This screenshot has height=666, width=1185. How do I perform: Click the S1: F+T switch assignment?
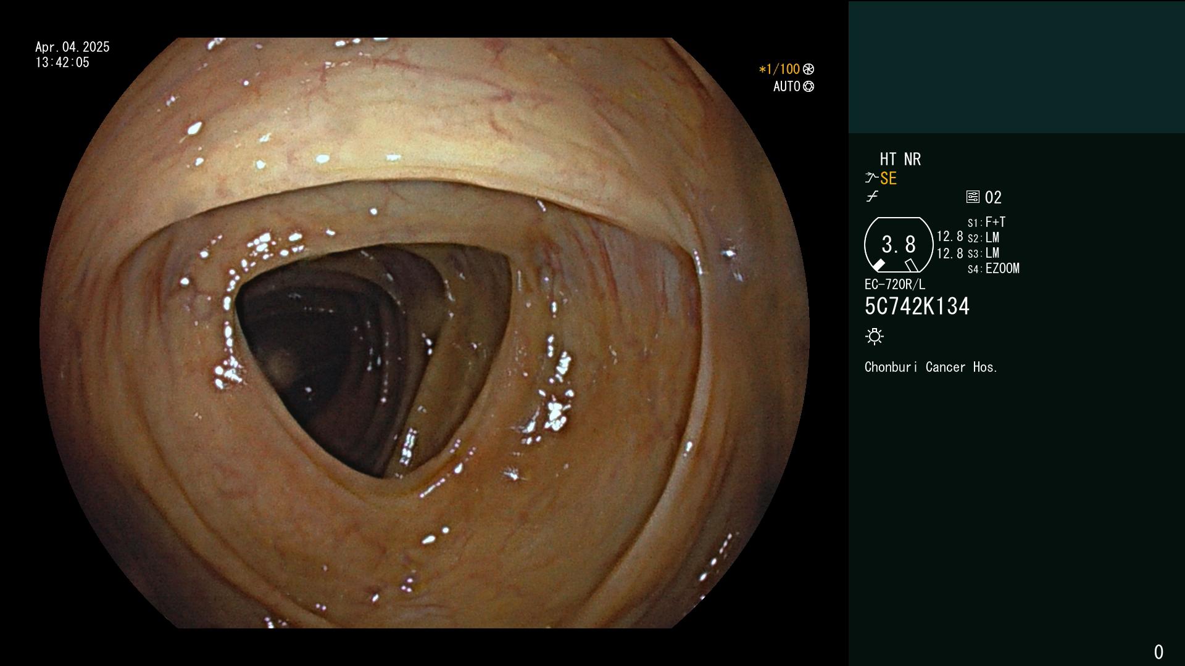point(986,222)
